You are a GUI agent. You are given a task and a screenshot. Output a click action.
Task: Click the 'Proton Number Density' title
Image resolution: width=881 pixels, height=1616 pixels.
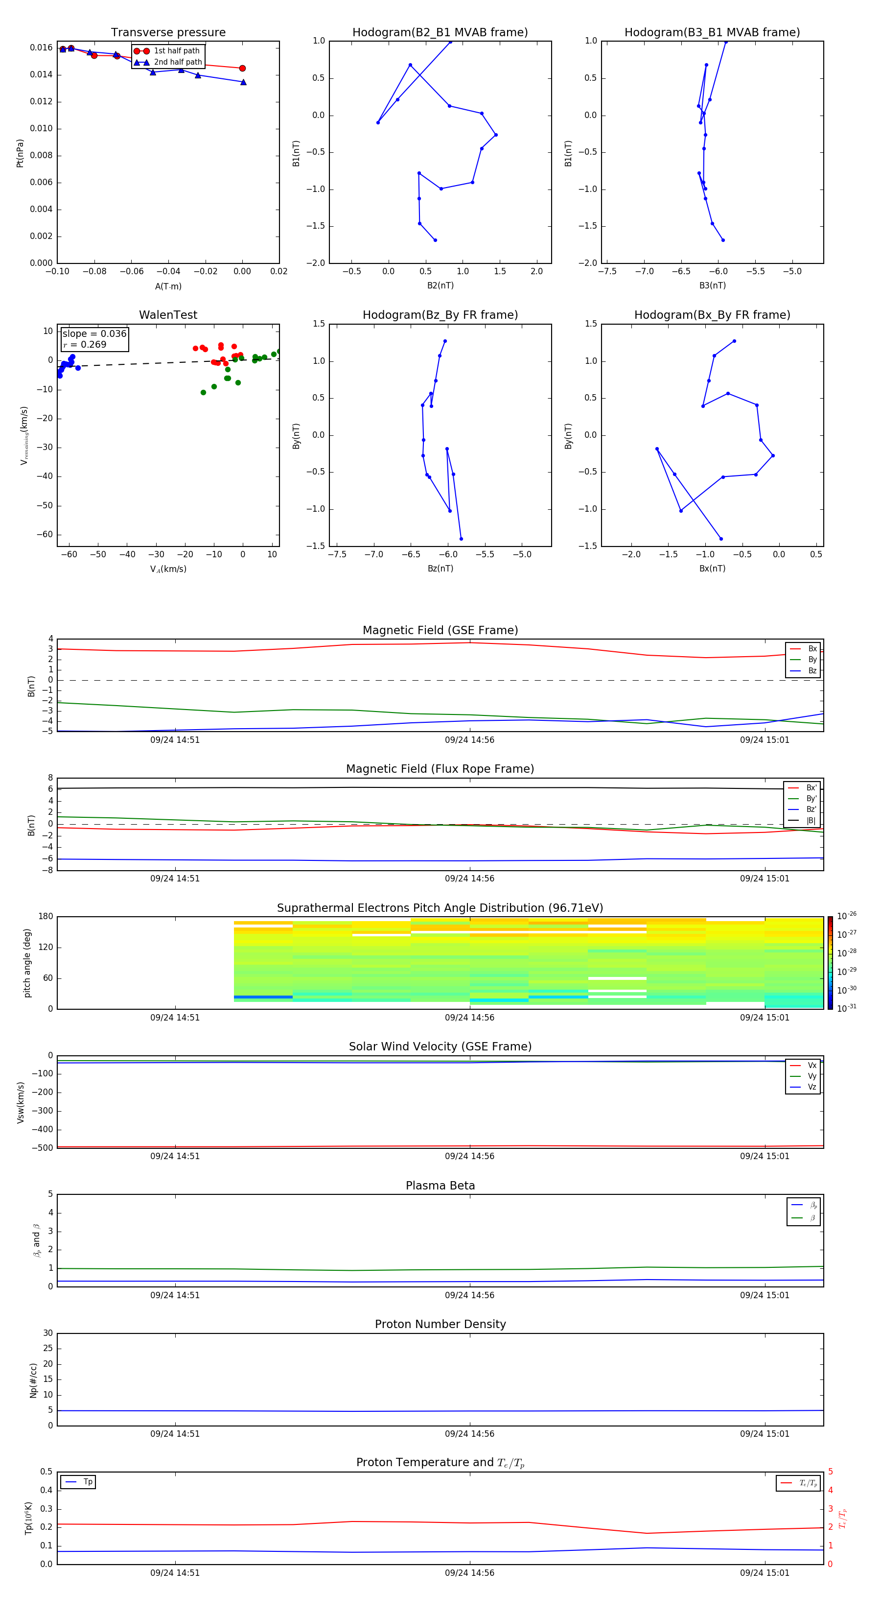click(x=440, y=1324)
